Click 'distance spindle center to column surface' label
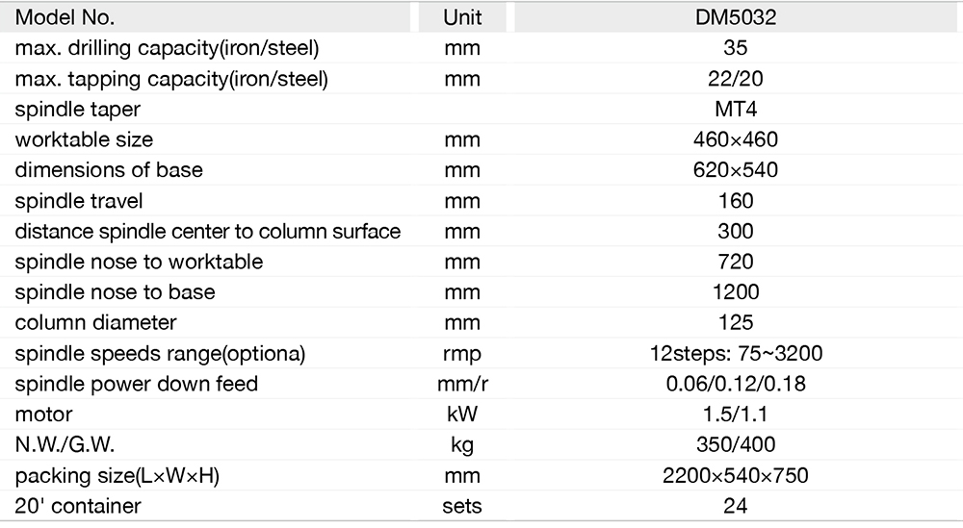The height and width of the screenshot is (528, 963). point(208,231)
